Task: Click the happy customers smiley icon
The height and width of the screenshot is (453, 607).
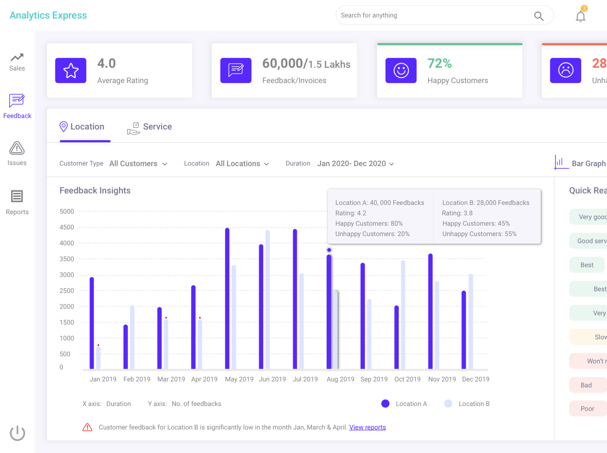Action: [x=401, y=70]
